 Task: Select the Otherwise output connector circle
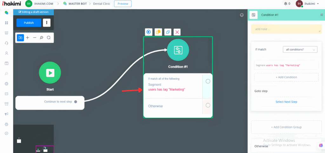(208, 105)
